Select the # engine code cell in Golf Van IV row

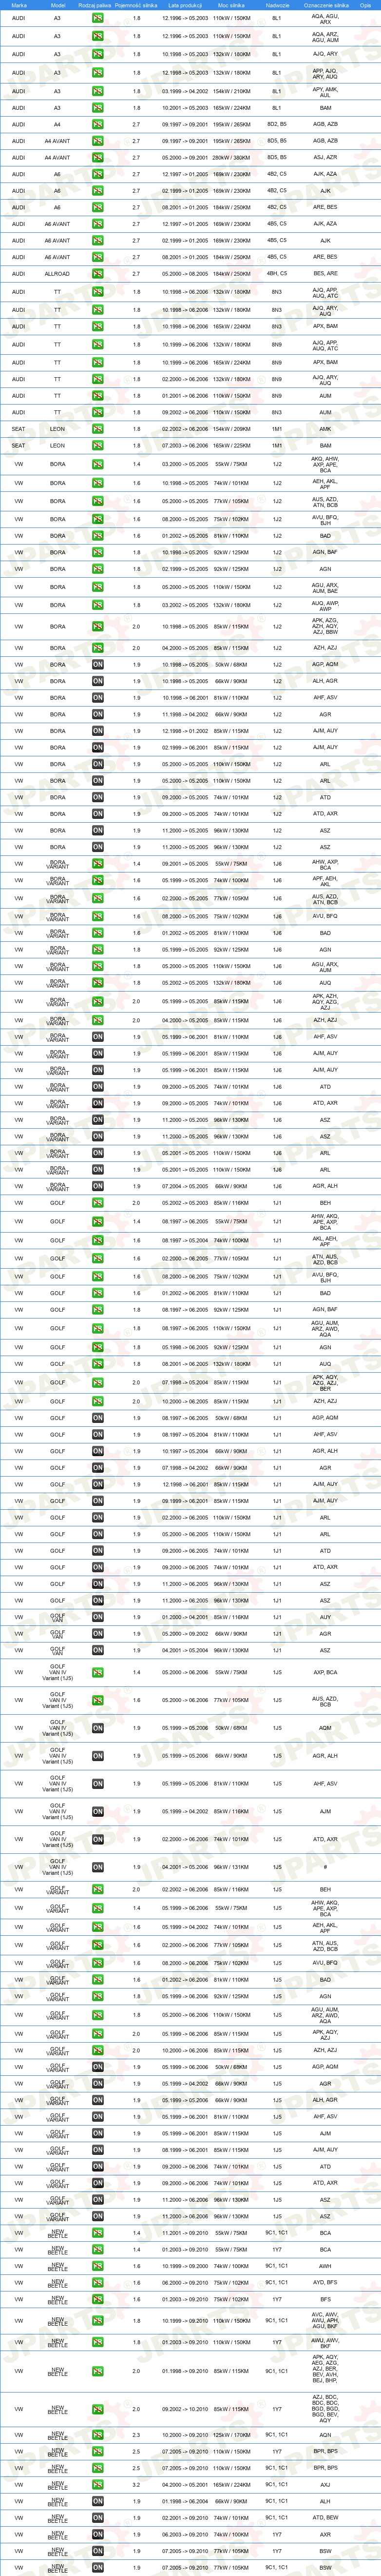tap(325, 1867)
